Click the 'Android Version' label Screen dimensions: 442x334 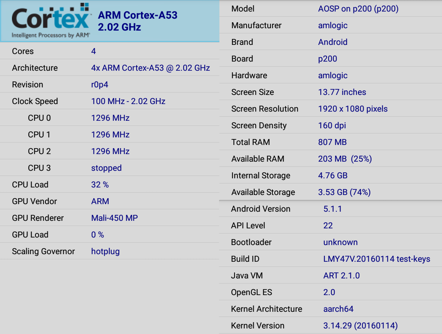point(260,209)
